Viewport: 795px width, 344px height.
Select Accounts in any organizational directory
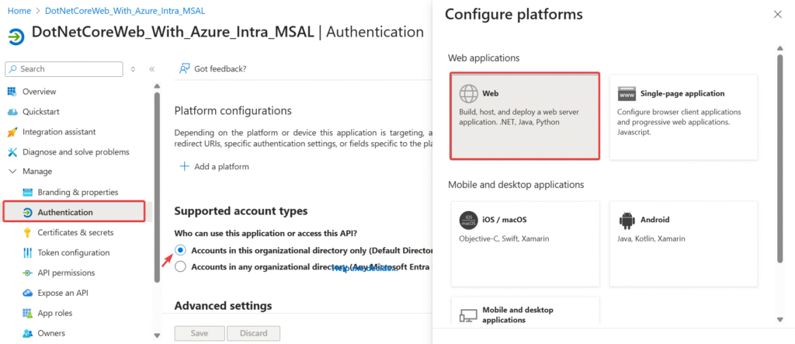click(180, 266)
